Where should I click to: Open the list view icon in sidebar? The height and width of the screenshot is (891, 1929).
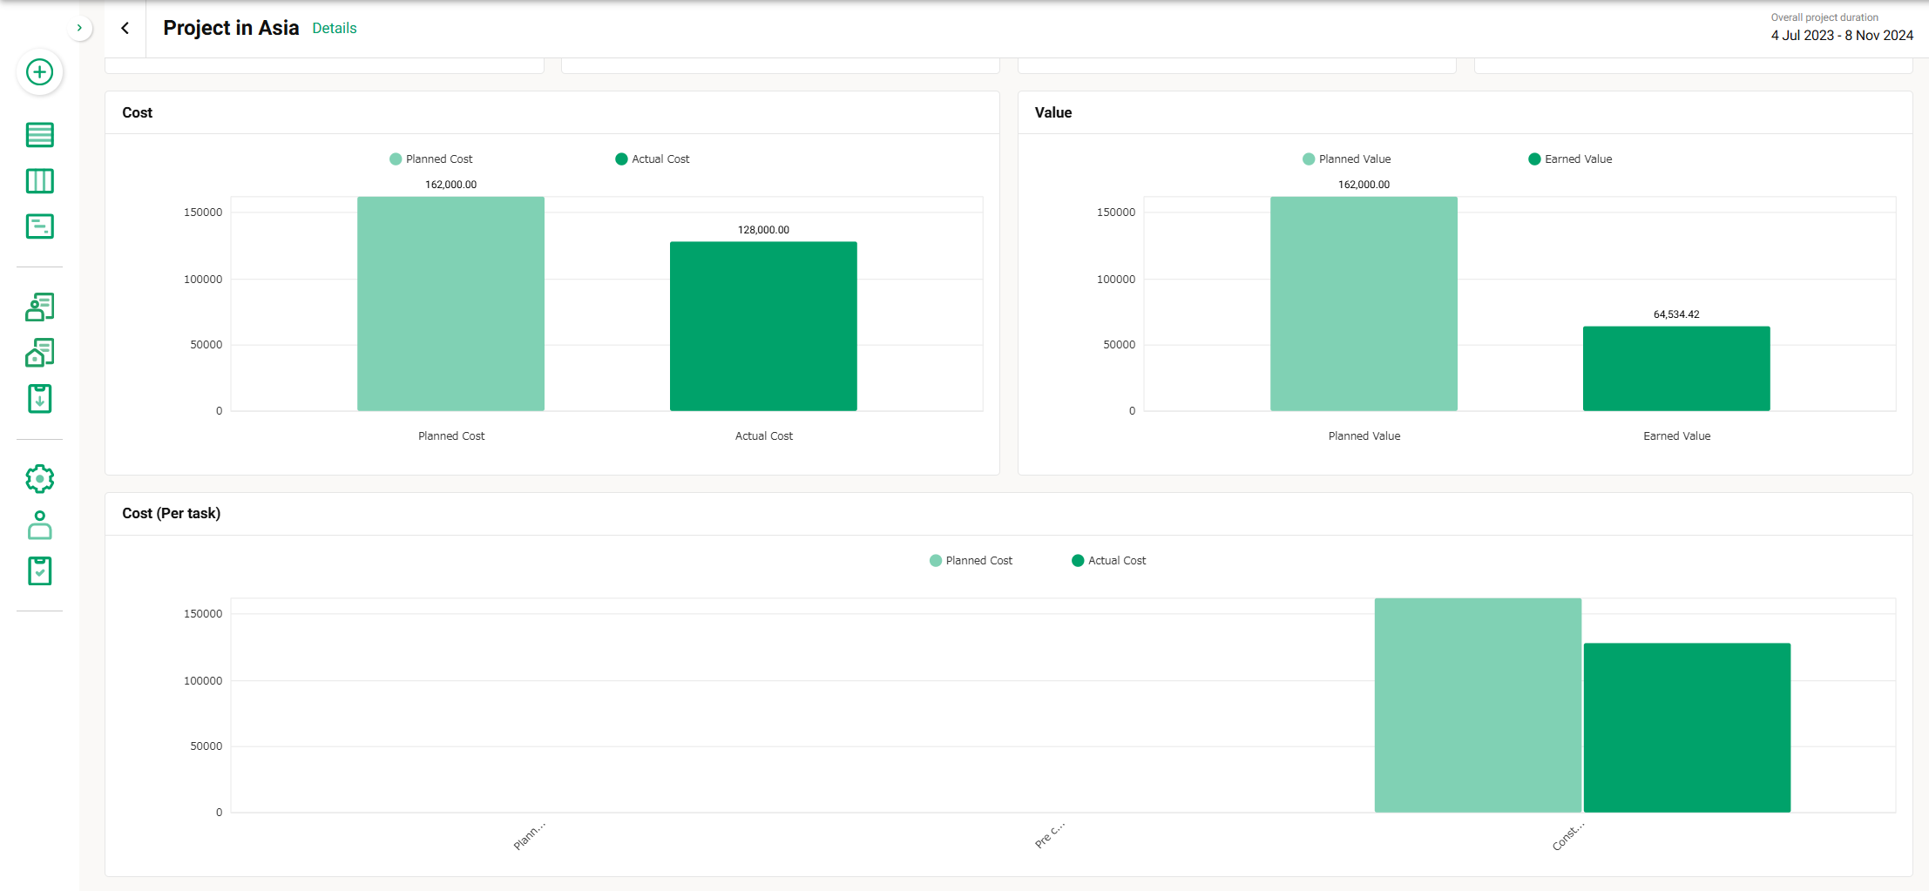[39, 135]
